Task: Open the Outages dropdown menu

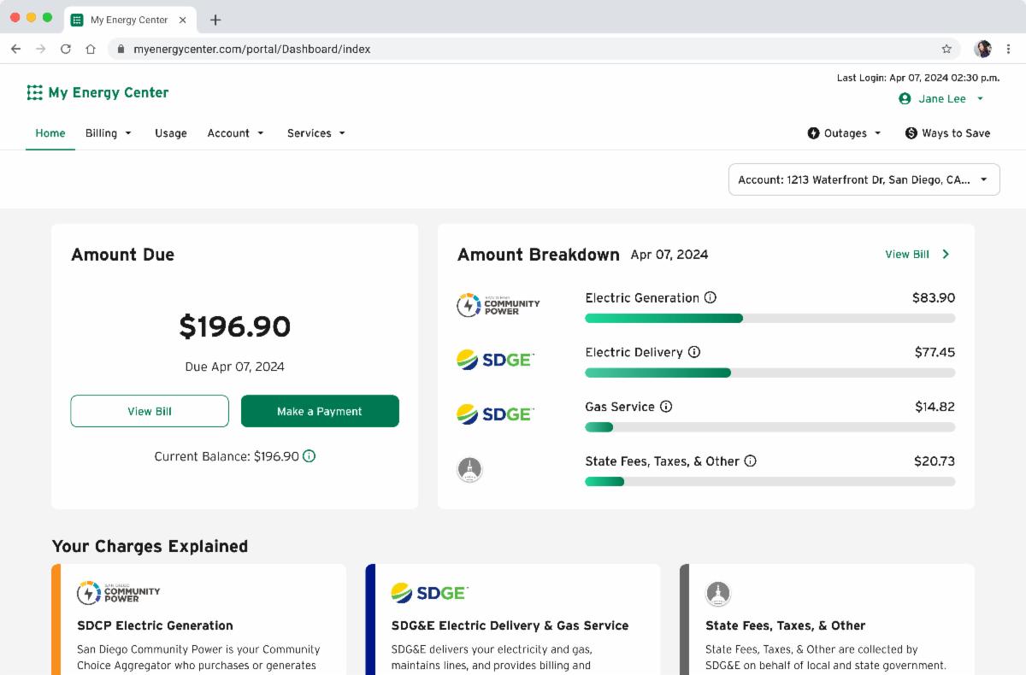Action: coord(844,133)
